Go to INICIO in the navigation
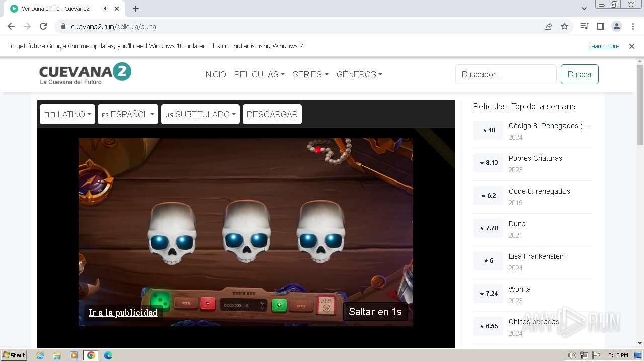Viewport: 644px width, 362px height. (x=215, y=74)
